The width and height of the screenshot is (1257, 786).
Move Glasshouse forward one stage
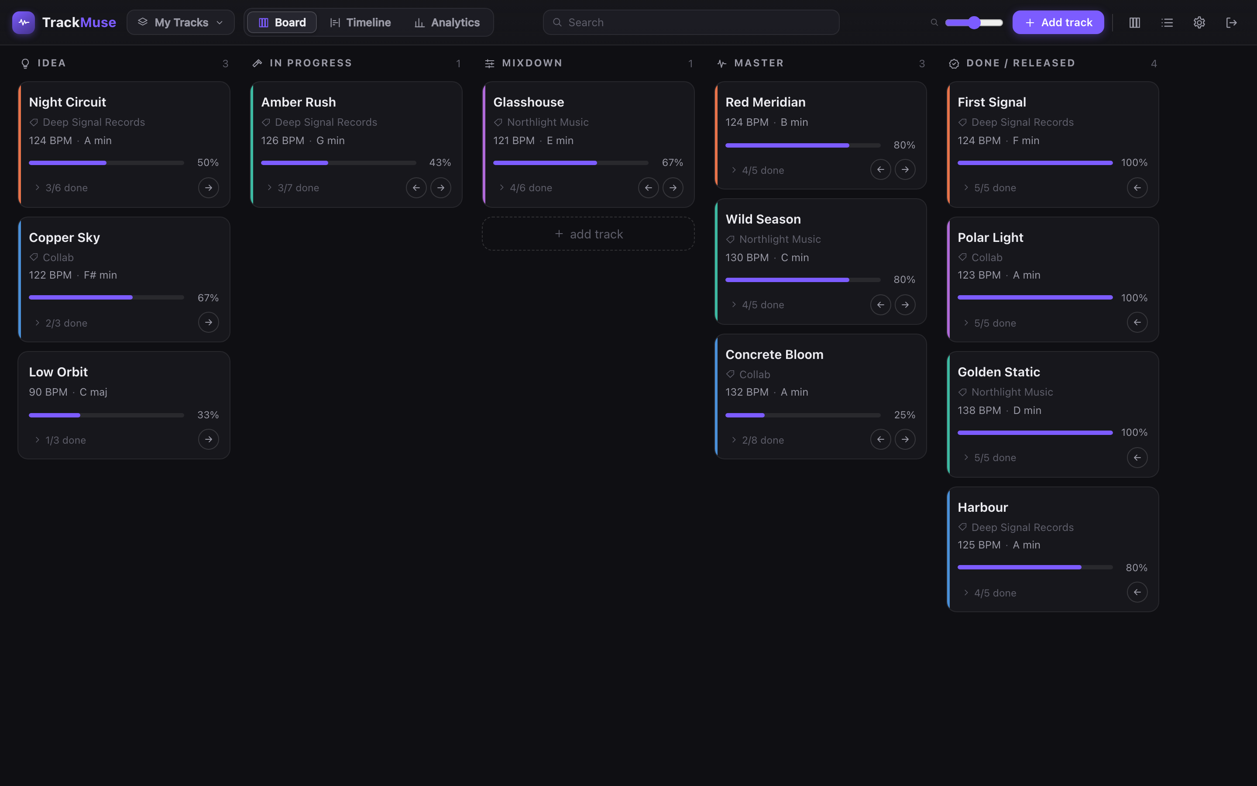point(673,188)
